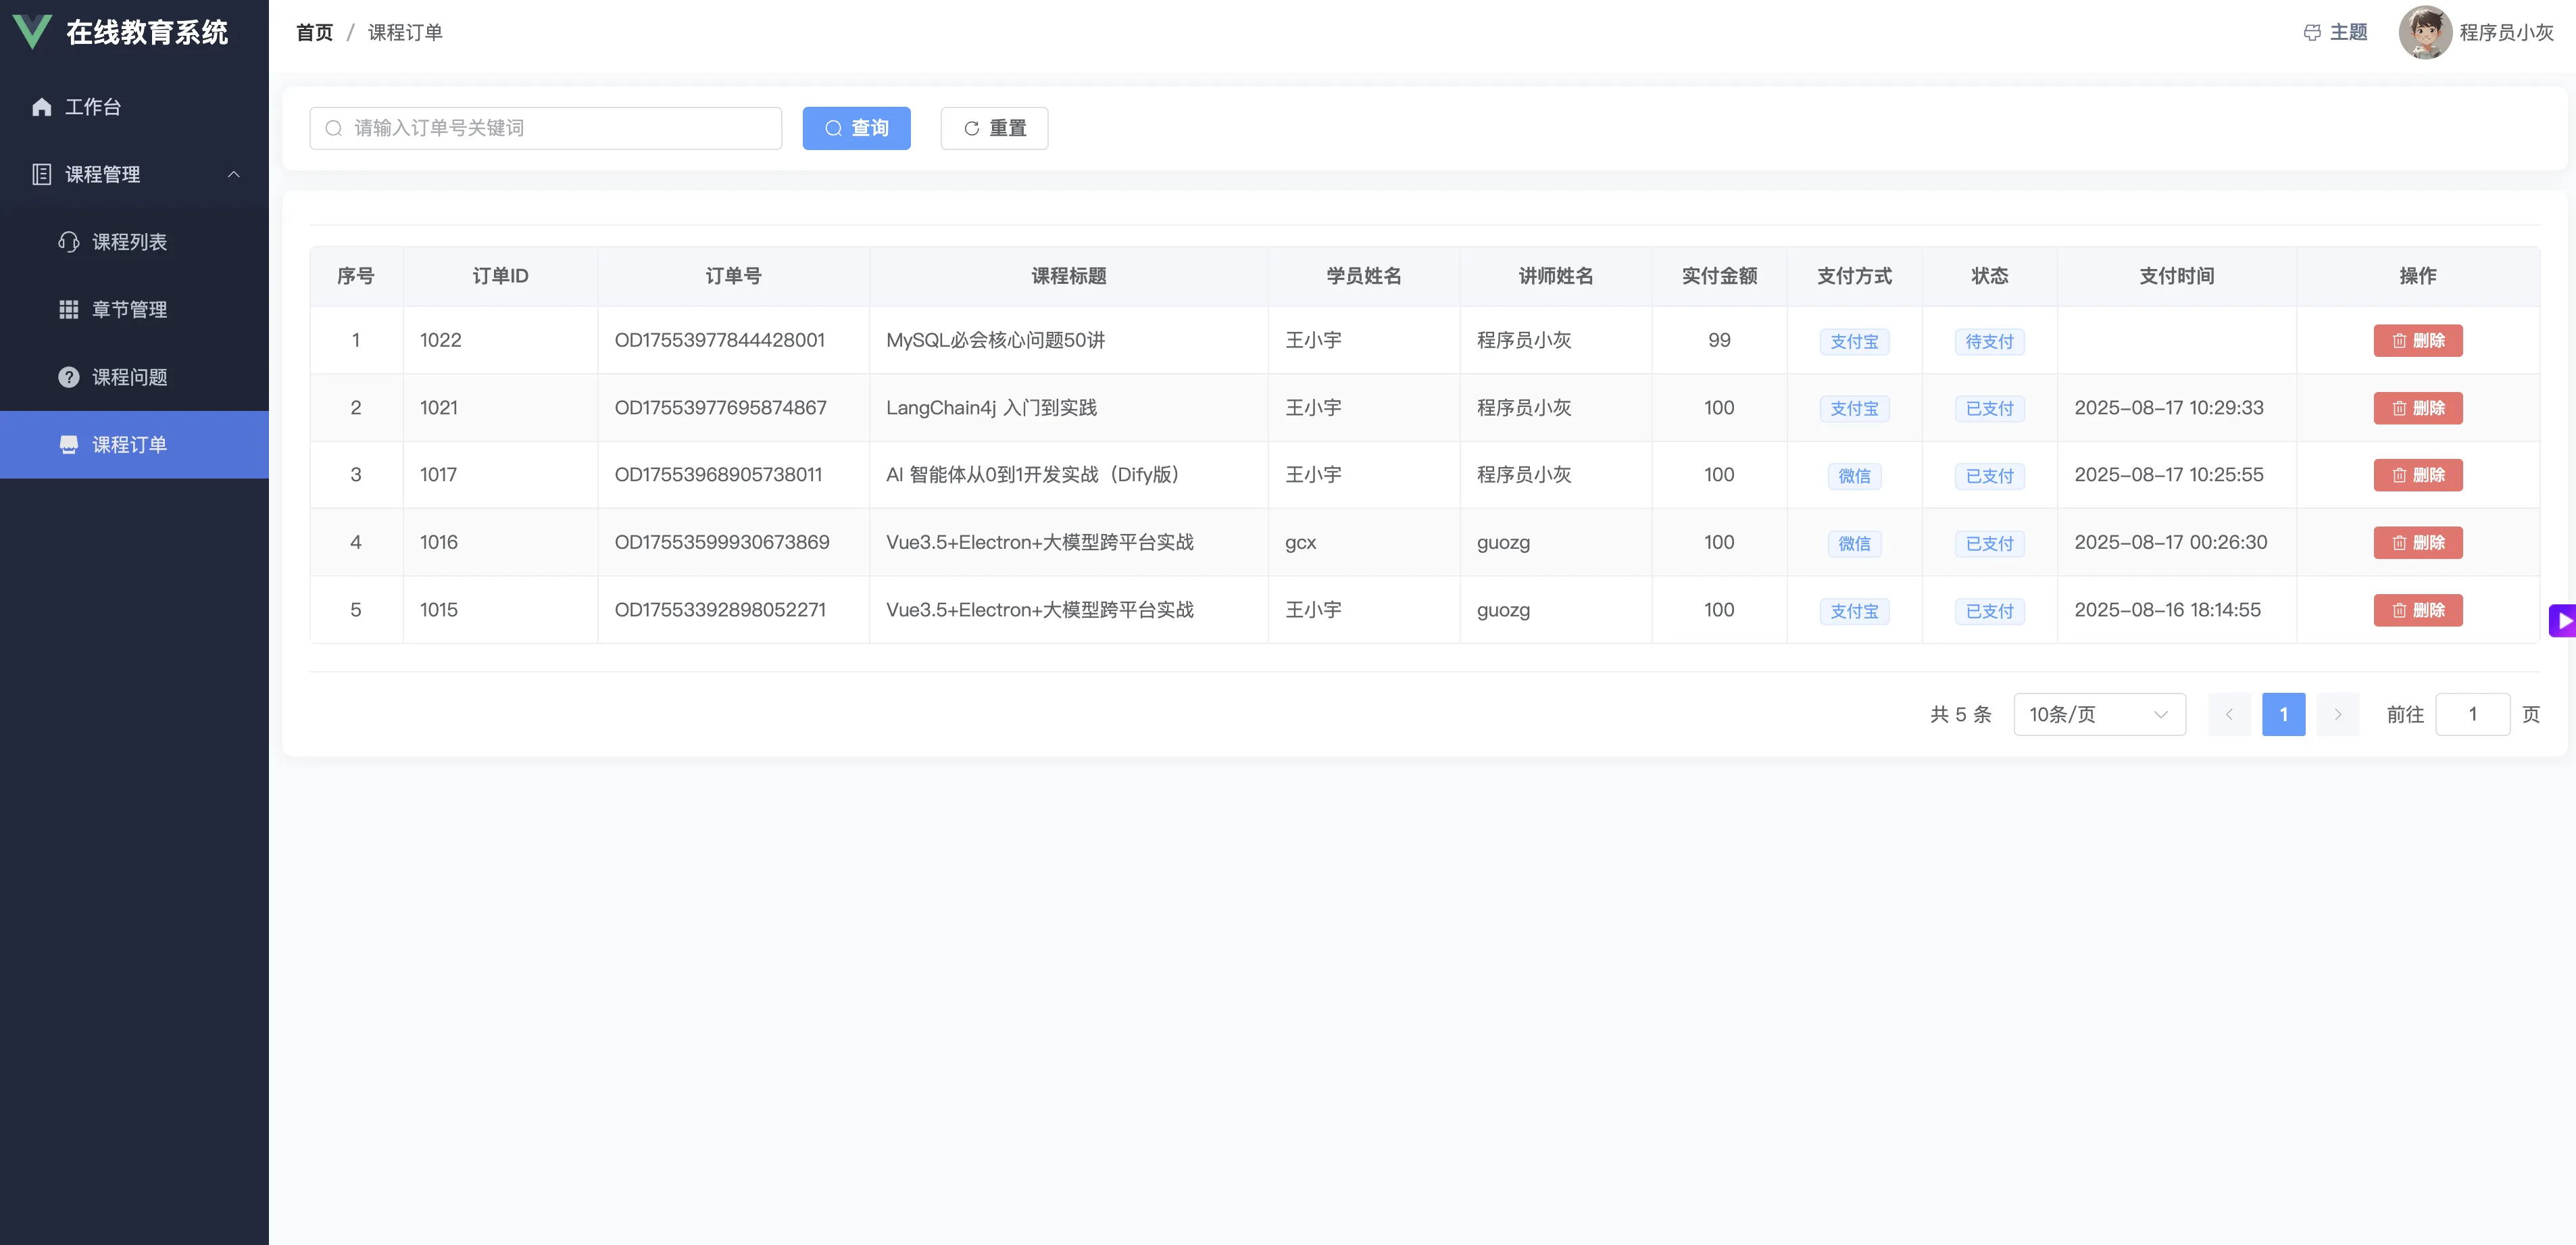Click the Vue logo icon
Viewport: 2576px width, 1245px height.
[x=32, y=32]
